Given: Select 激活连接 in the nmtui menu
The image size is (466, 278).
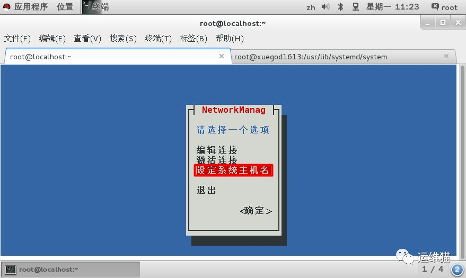Looking at the screenshot, I should (x=217, y=160).
